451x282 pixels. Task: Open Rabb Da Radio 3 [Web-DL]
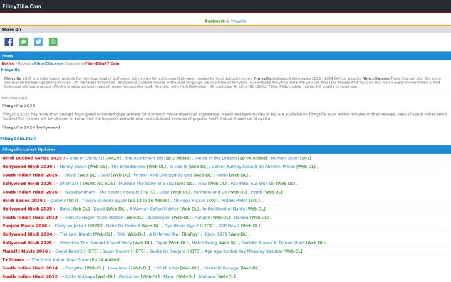pos(133,226)
